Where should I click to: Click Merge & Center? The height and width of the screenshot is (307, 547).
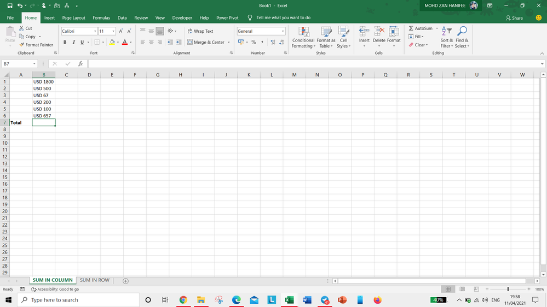tap(206, 42)
